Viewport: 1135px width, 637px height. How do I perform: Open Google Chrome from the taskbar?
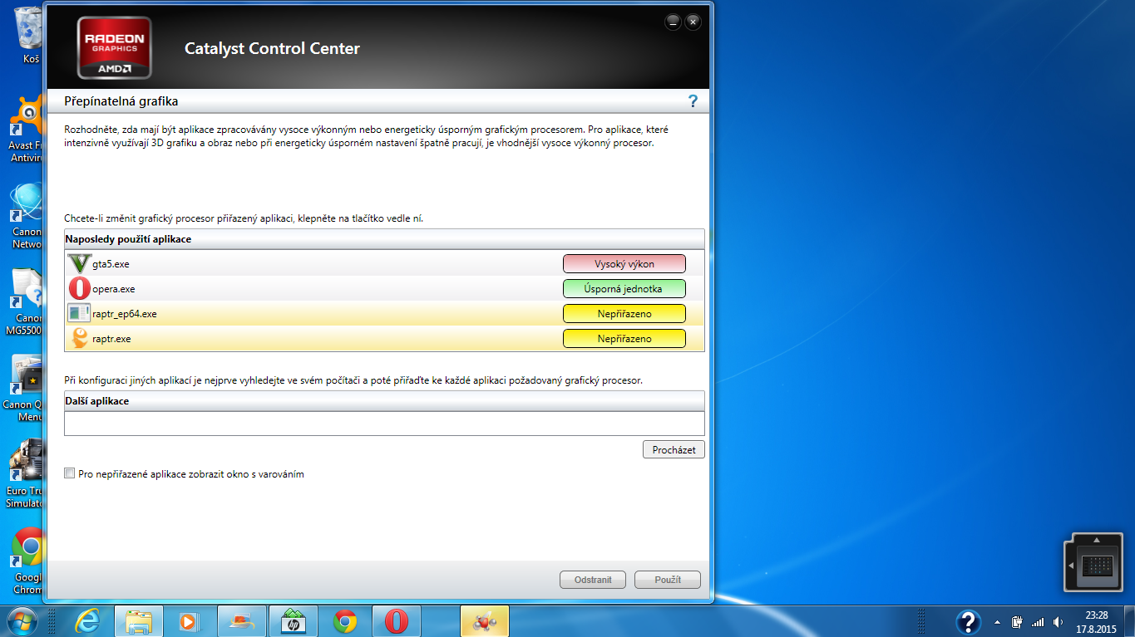[345, 621]
